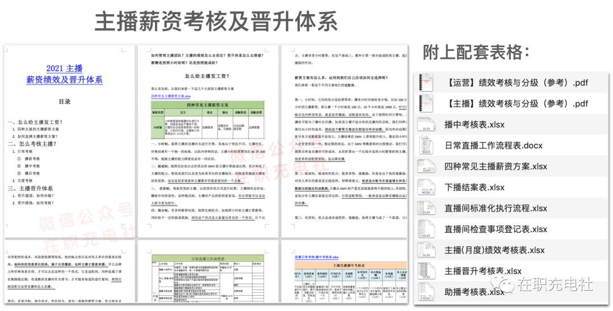613x311 pixels.
Task: Select the 播中考核表.xlsx file icon
Action: click(426, 125)
